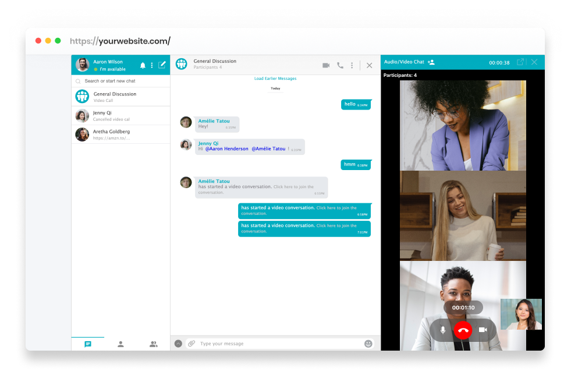Open General Discussion conversation in sidebar
This screenshot has height=371, width=571.
[120, 97]
